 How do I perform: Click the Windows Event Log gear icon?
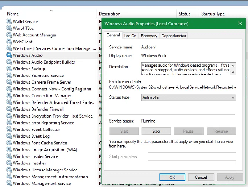(9, 136)
